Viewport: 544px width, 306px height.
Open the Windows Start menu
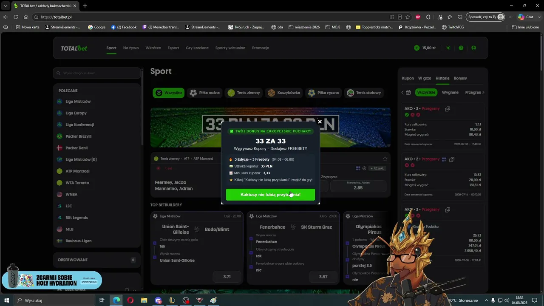tap(6, 300)
